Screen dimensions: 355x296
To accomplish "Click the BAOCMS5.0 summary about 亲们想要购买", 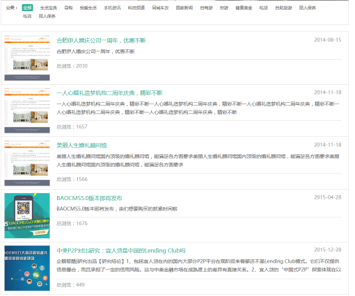I will pos(117,209).
